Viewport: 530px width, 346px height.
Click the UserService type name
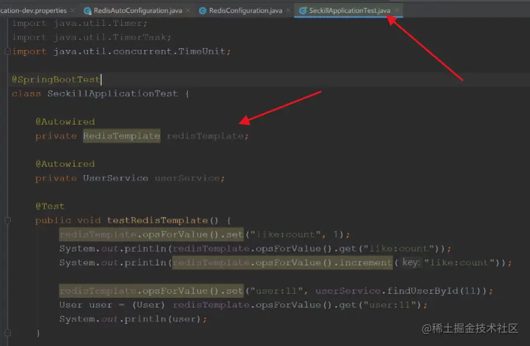coord(116,178)
